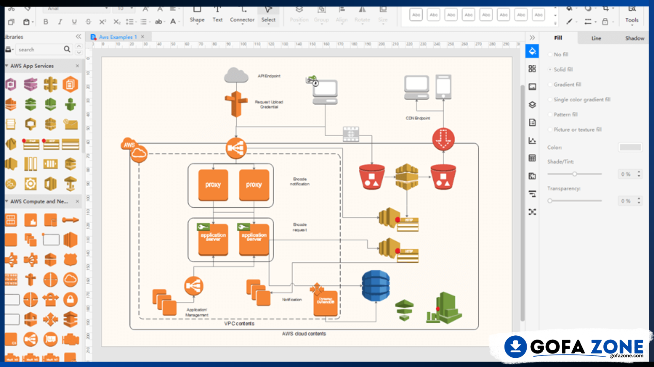The width and height of the screenshot is (654, 367).
Task: Click the pen line color icon
Action: point(569,22)
